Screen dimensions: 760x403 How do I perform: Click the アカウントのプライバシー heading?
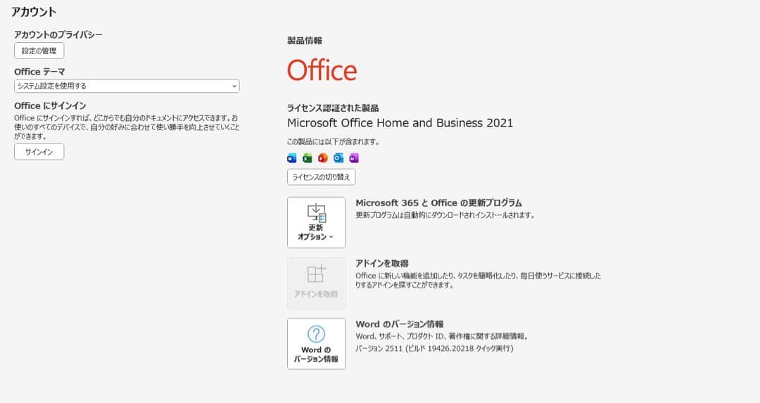pyautogui.click(x=58, y=34)
